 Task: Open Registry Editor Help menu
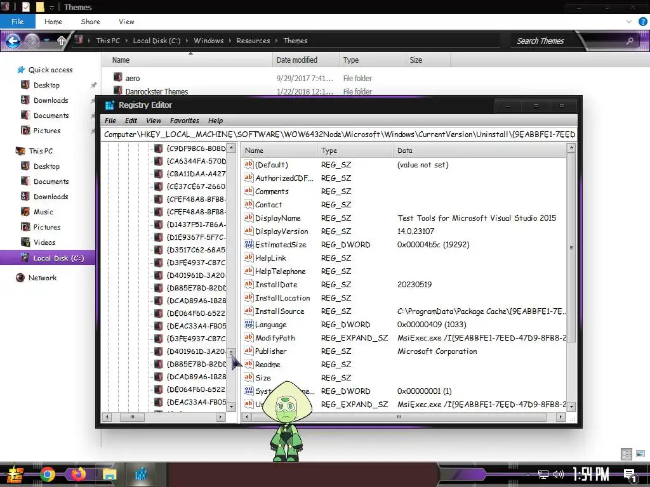(216, 120)
